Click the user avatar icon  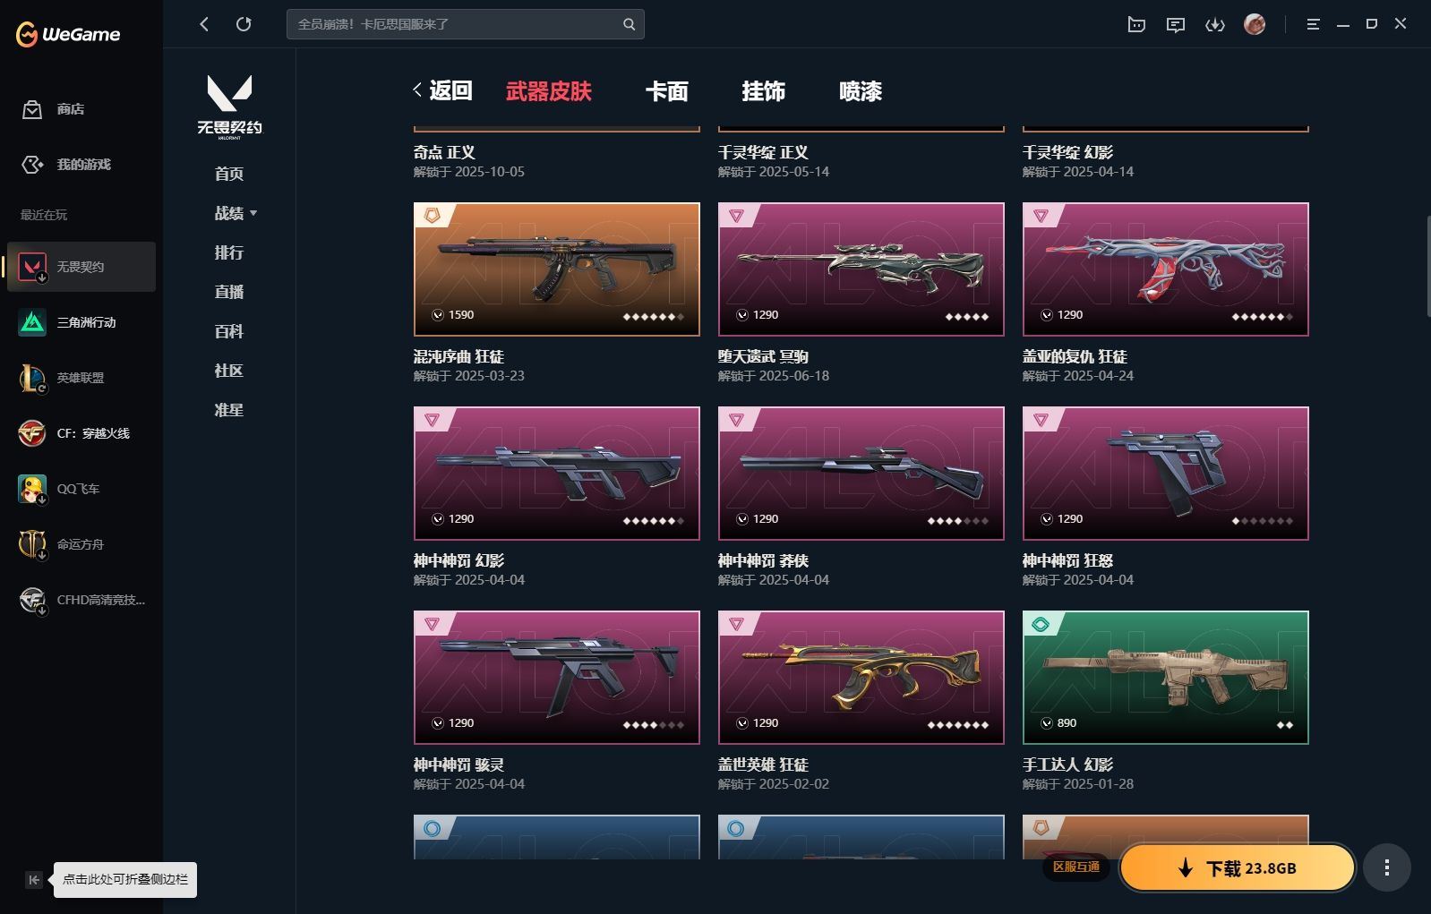click(x=1255, y=24)
